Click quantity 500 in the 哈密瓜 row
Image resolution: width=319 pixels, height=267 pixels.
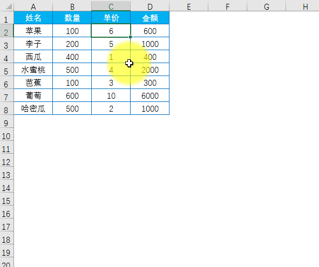point(72,108)
